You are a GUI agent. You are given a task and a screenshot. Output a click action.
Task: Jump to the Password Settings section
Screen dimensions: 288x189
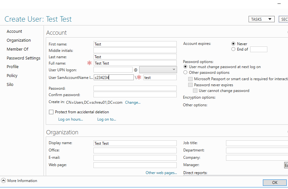[24, 58]
